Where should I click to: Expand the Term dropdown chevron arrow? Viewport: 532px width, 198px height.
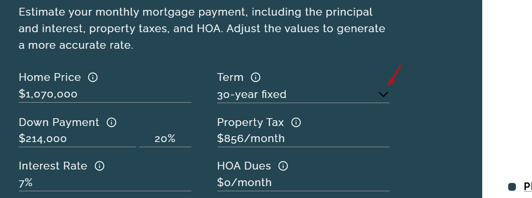click(x=383, y=94)
